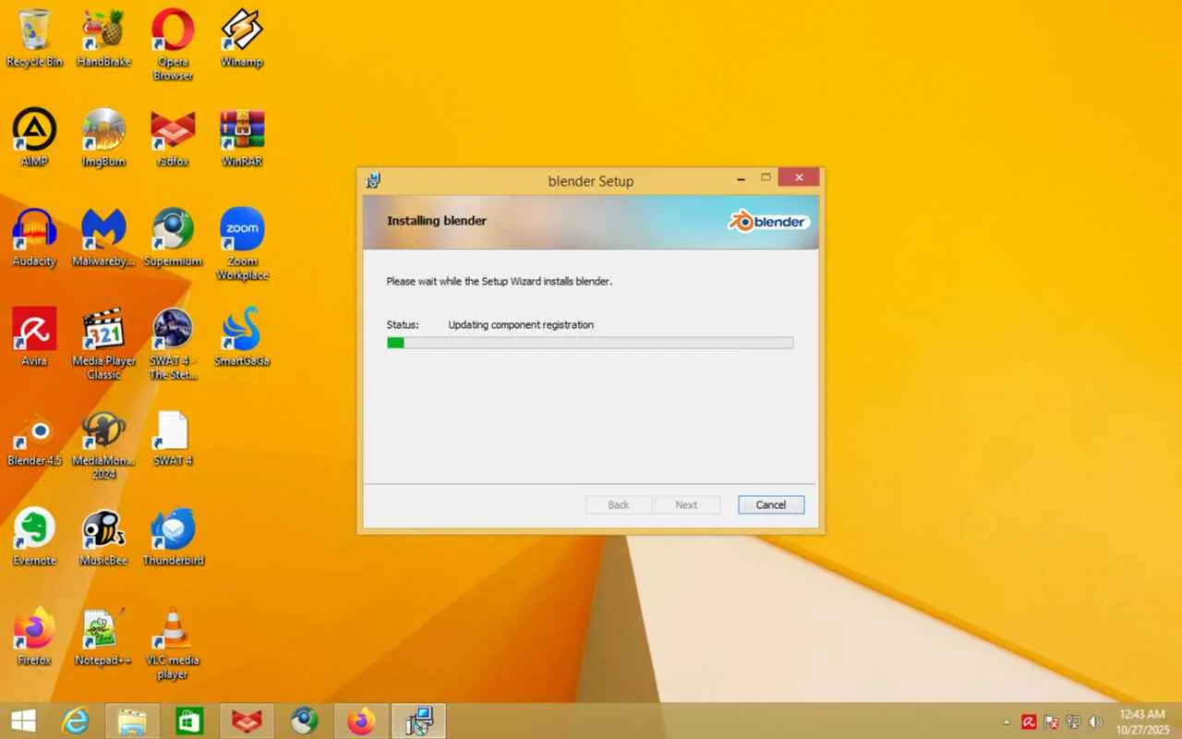Select the SWAT 4 - The Stet... game shortcut
The width and height of the screenshot is (1182, 739).
click(x=173, y=344)
